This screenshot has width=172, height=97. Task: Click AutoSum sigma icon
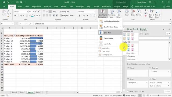pos(145,10)
